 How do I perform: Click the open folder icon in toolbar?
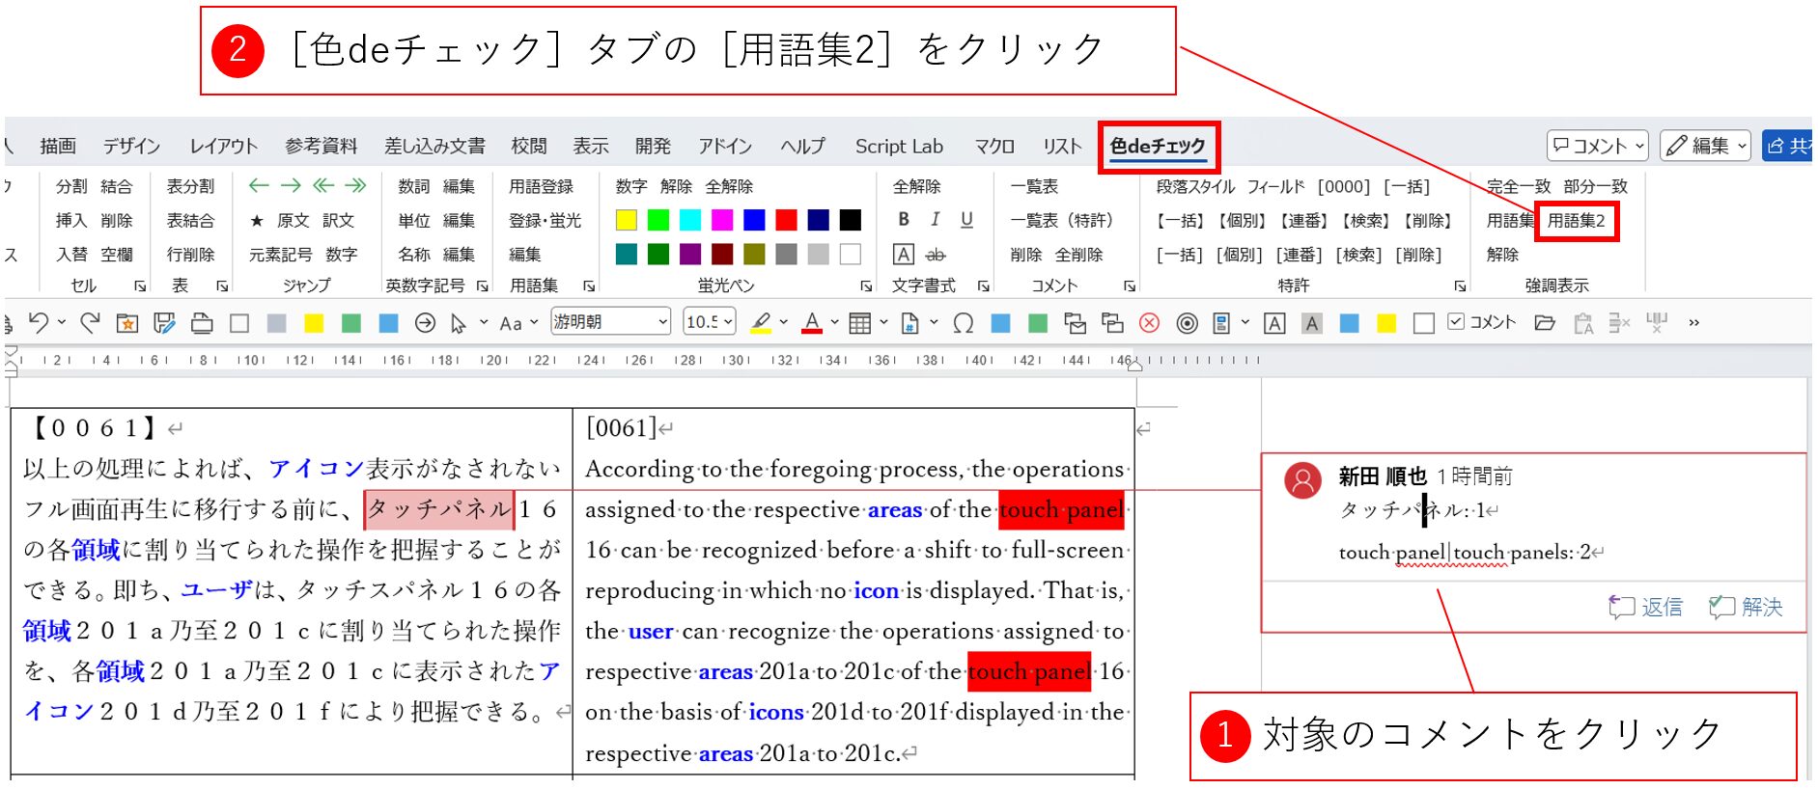[1545, 323]
